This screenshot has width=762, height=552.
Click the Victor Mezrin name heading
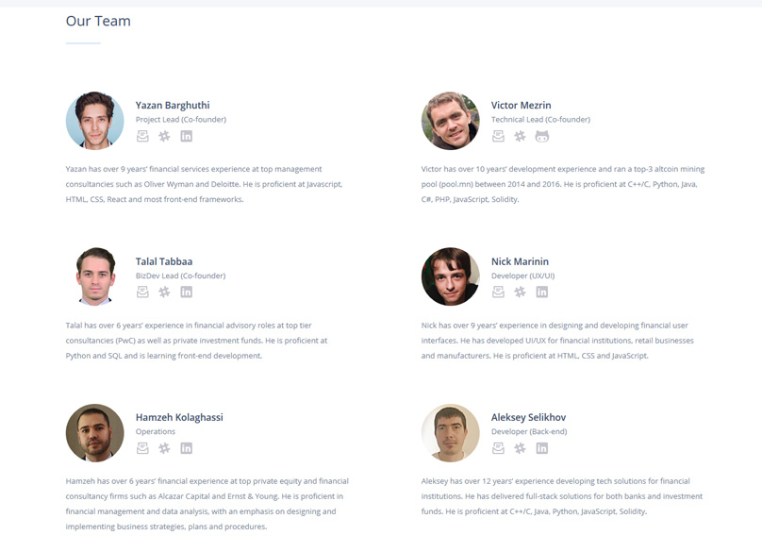pos(521,105)
